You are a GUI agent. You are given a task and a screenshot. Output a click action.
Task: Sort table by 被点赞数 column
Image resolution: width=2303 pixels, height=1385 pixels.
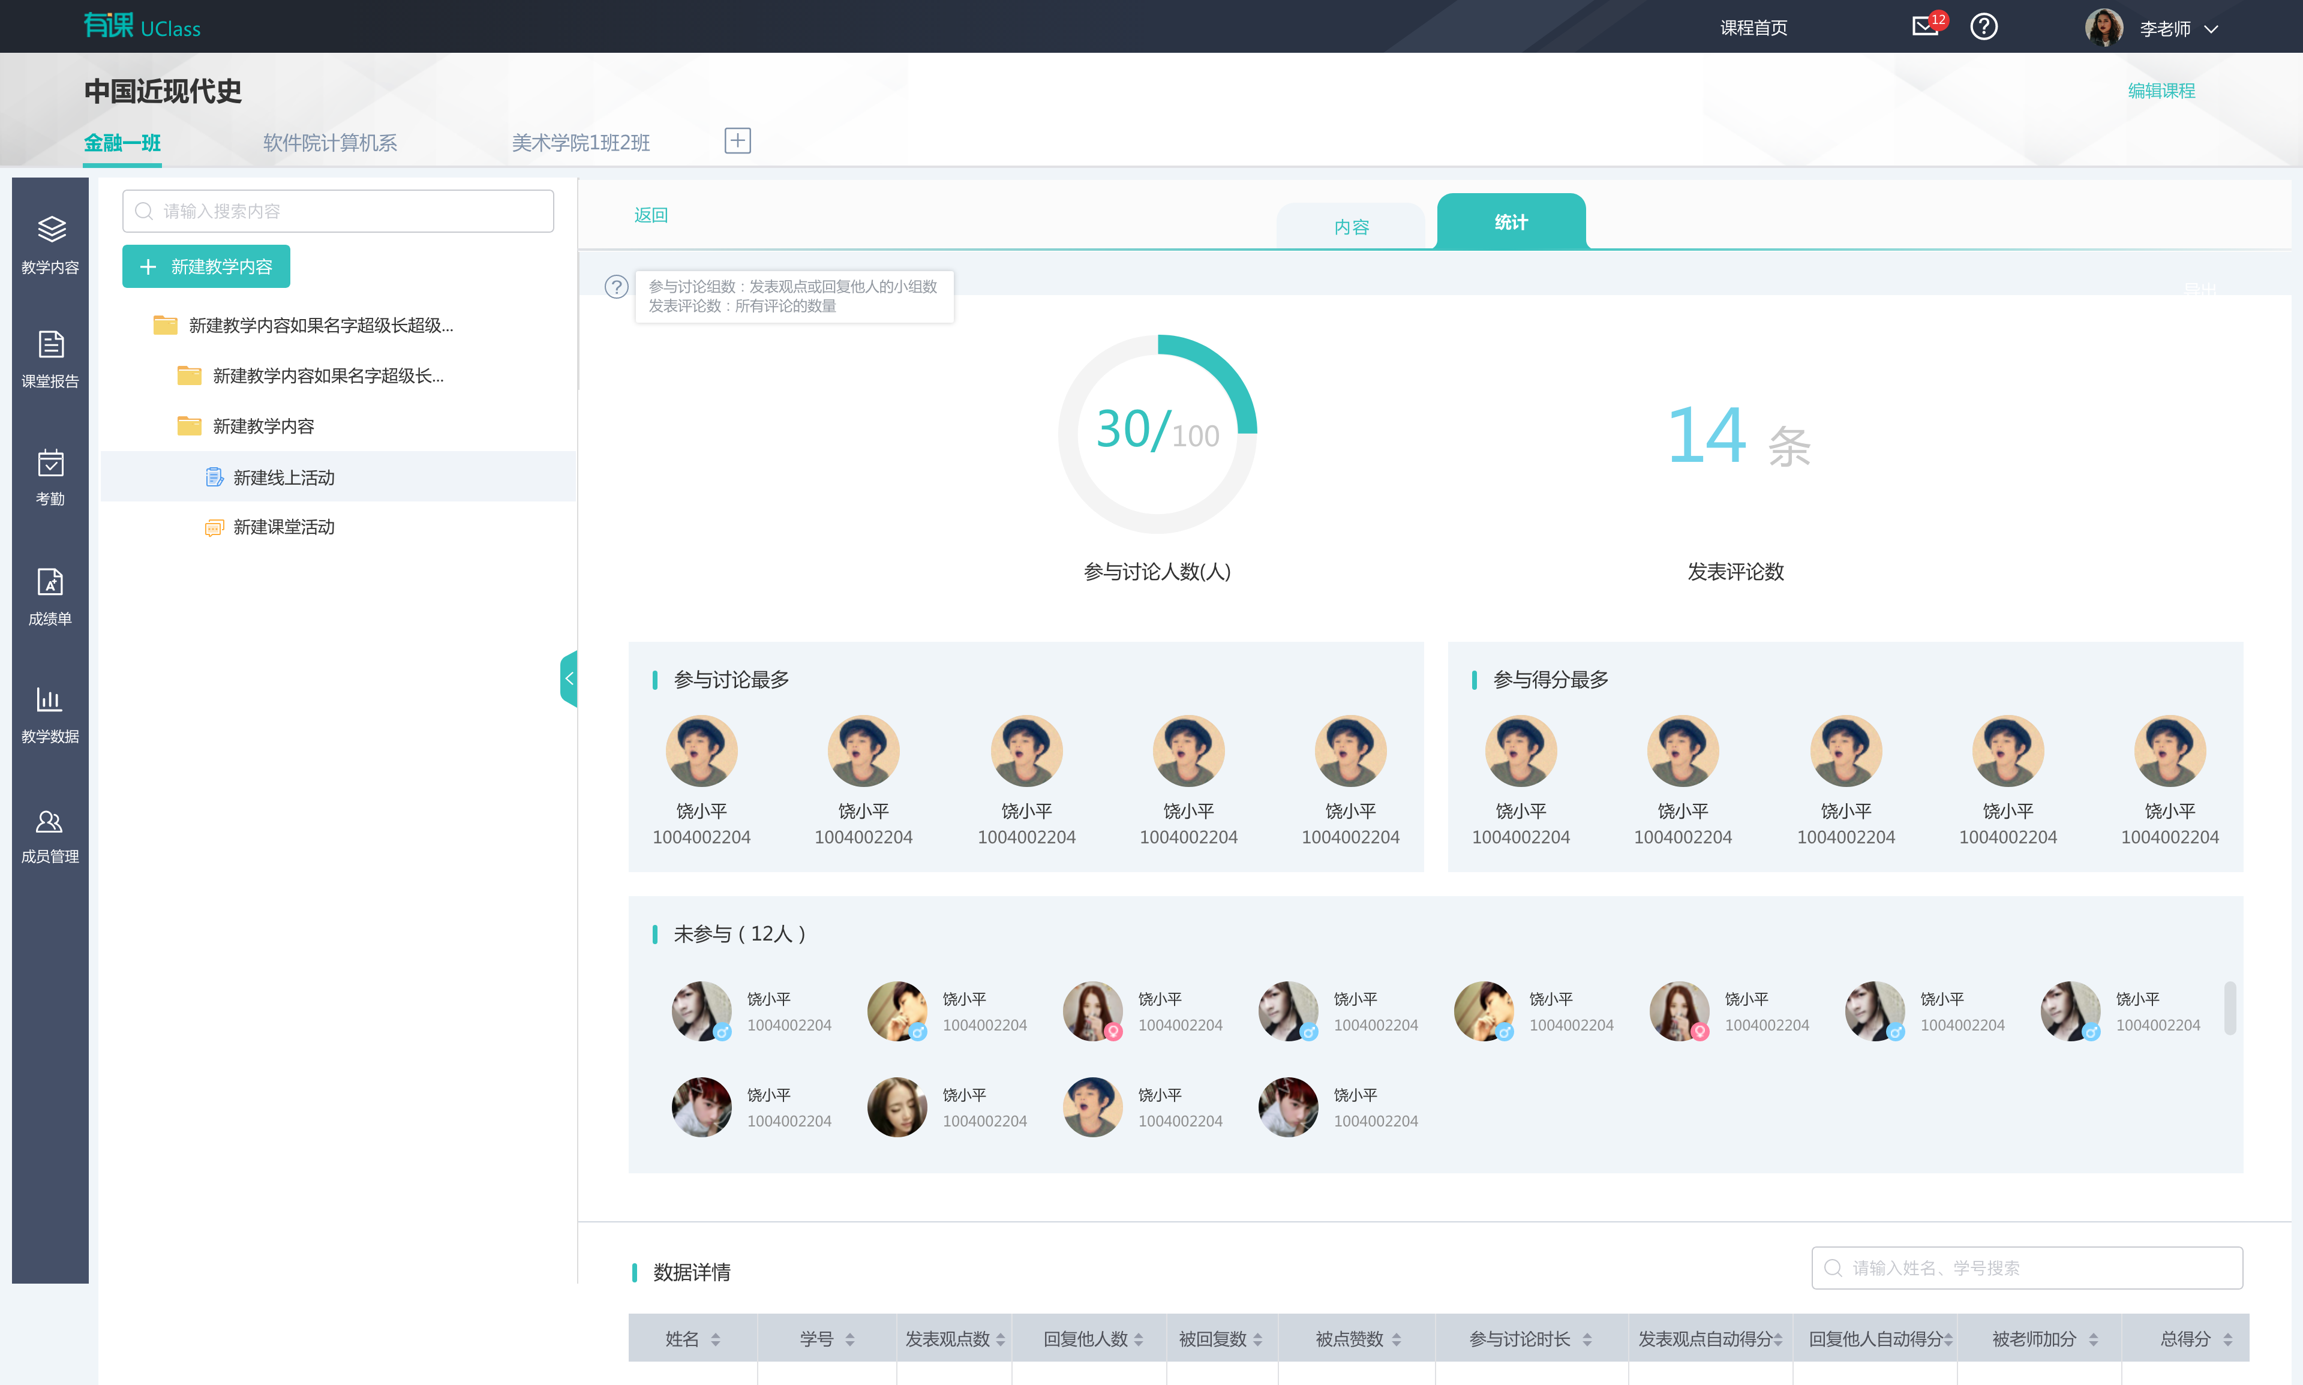tap(1396, 1339)
